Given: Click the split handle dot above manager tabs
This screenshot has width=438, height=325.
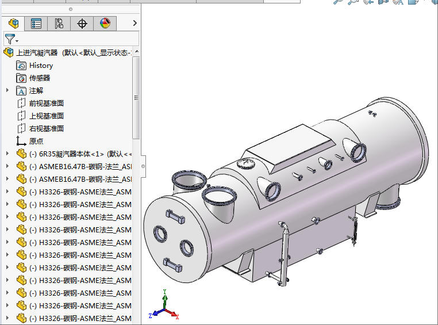Looking at the screenshot, I should point(71,9).
